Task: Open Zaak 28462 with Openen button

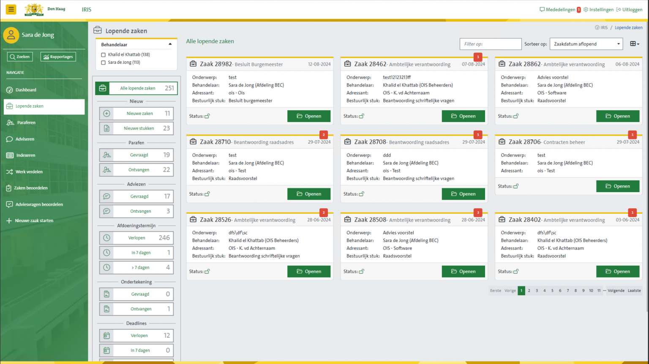Action: tap(463, 116)
